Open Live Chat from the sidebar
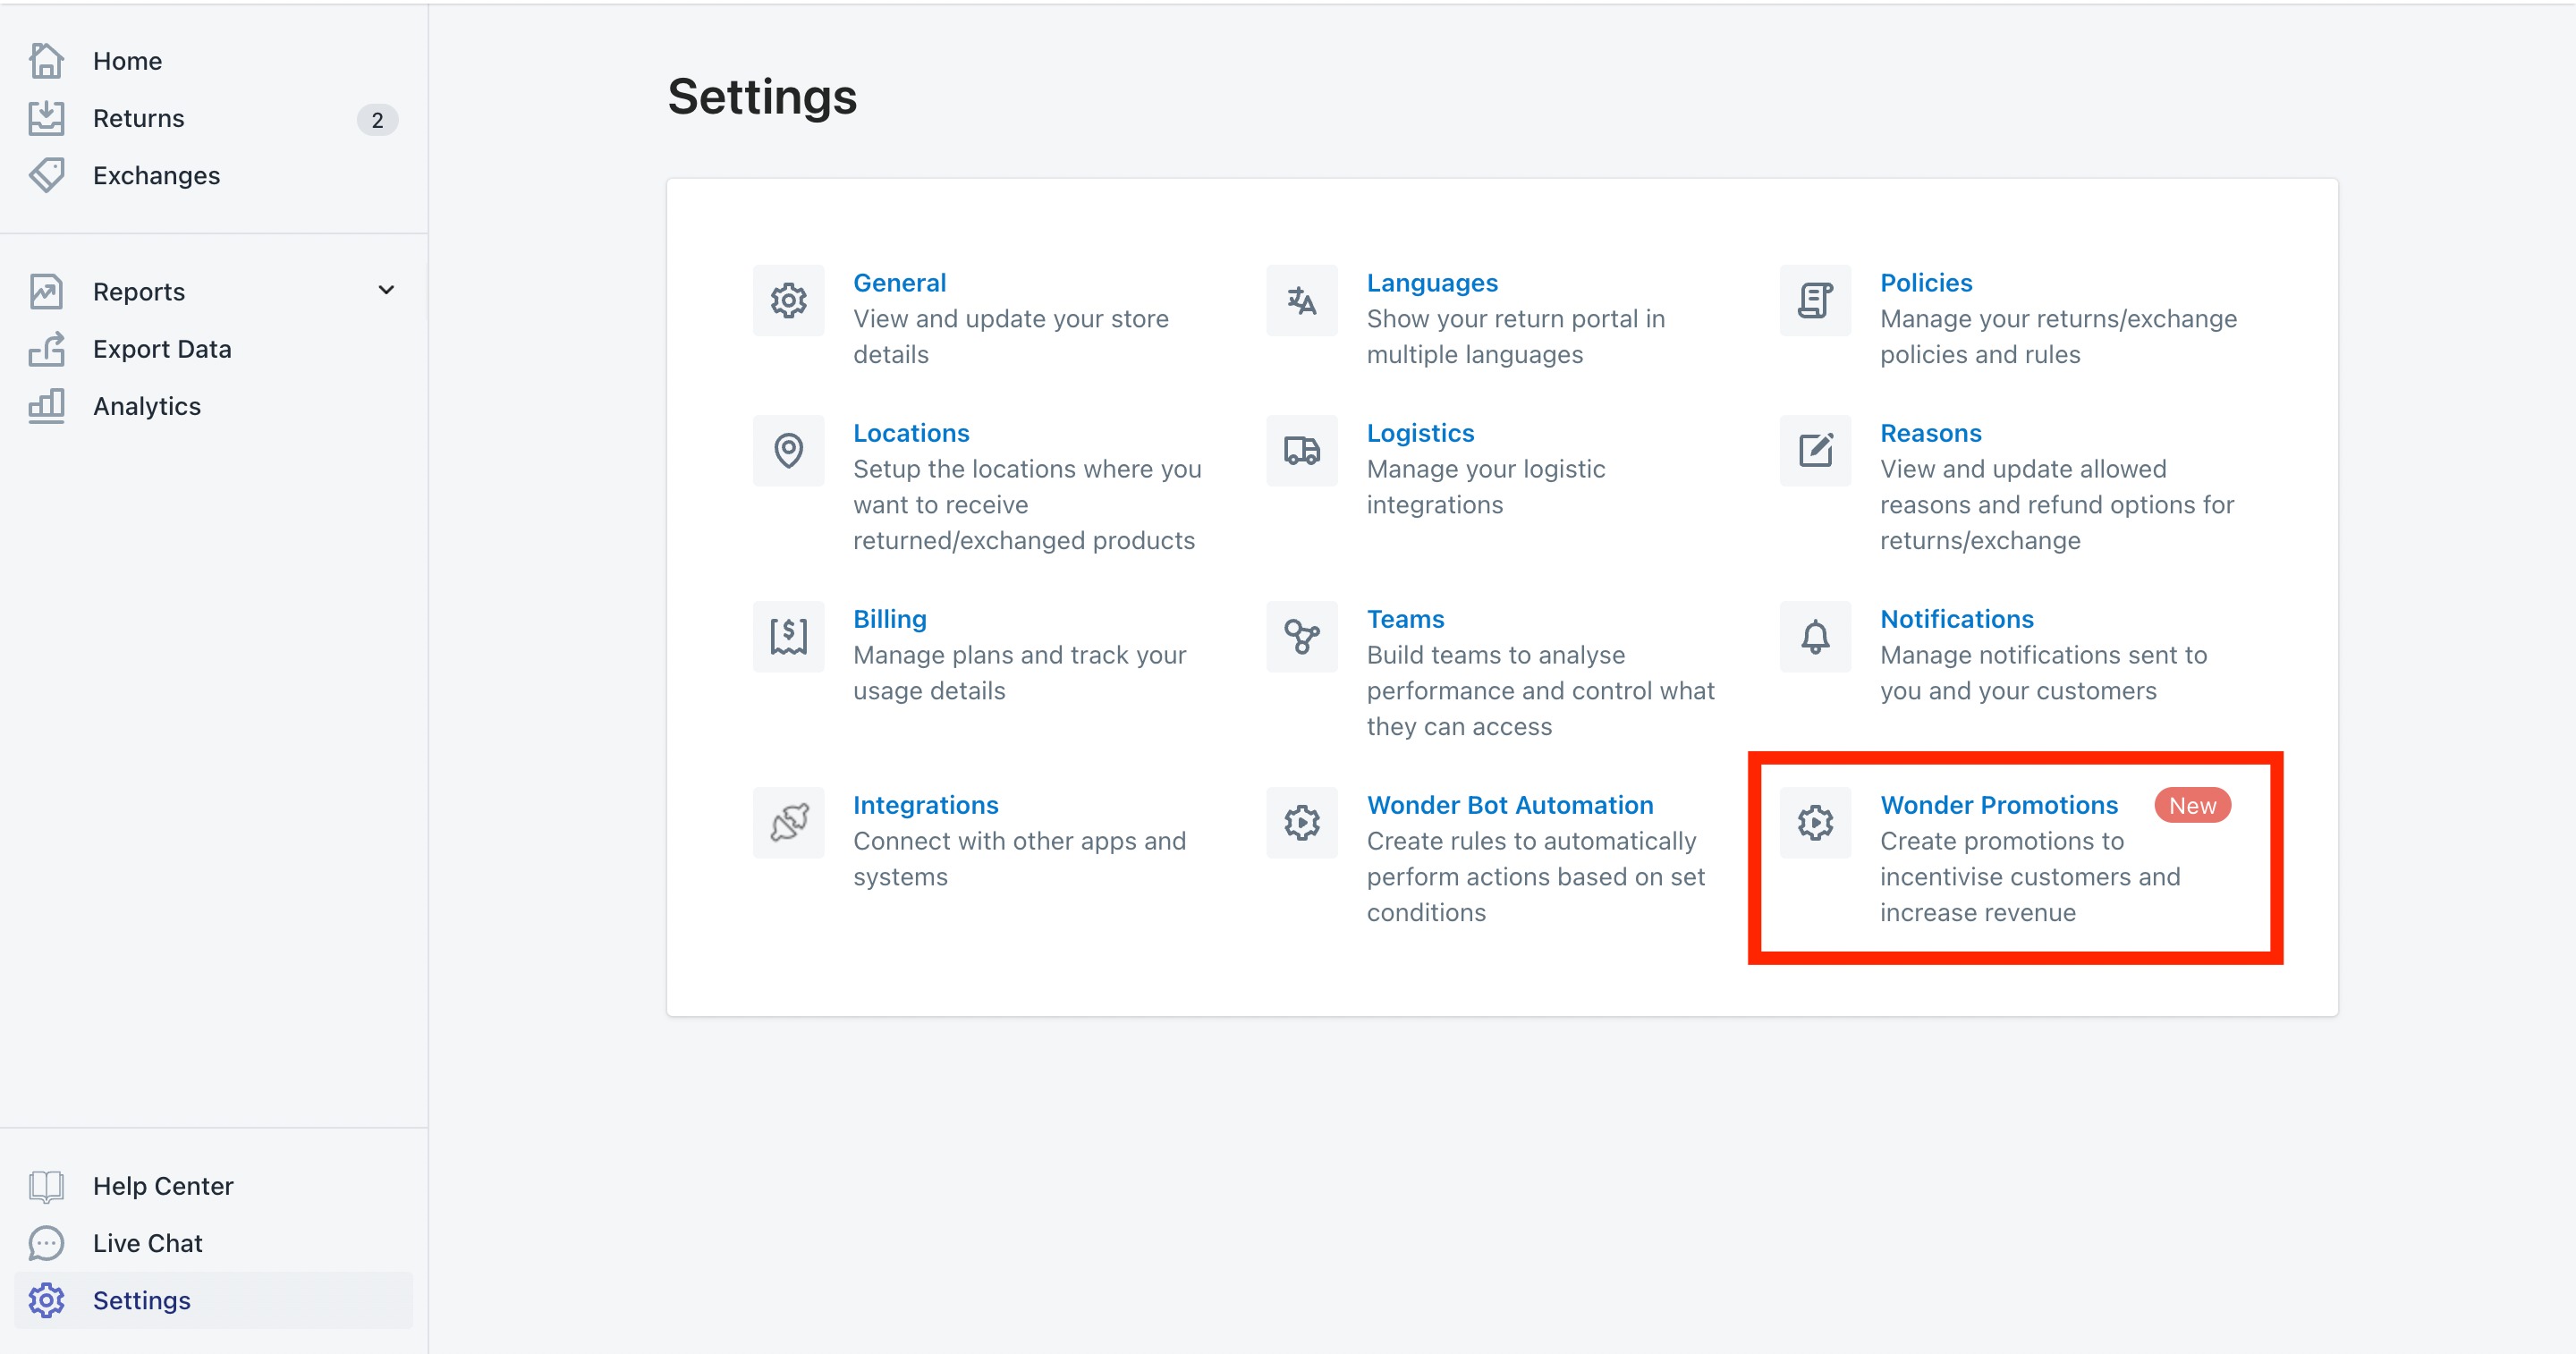The height and width of the screenshot is (1354, 2576). 147,1243
